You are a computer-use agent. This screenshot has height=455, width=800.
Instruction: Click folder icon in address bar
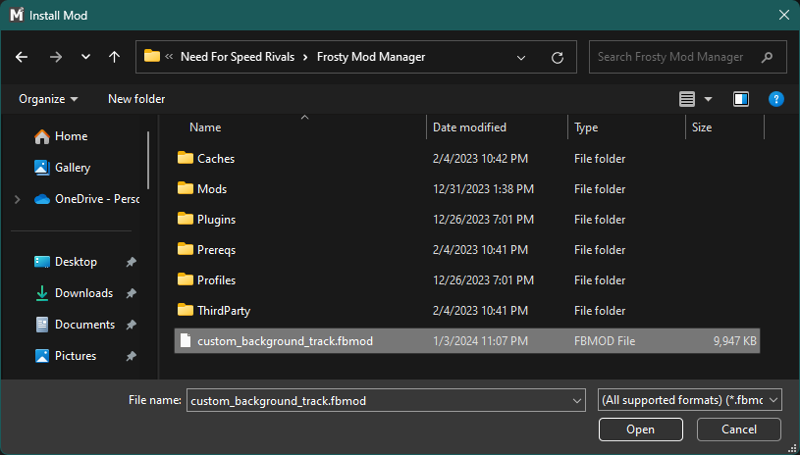[x=152, y=56]
